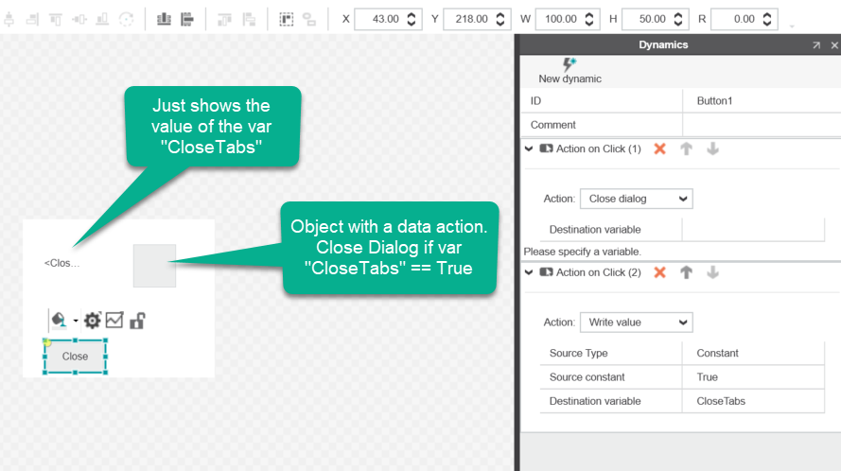Click the fill color paint bucket icon

point(59,321)
